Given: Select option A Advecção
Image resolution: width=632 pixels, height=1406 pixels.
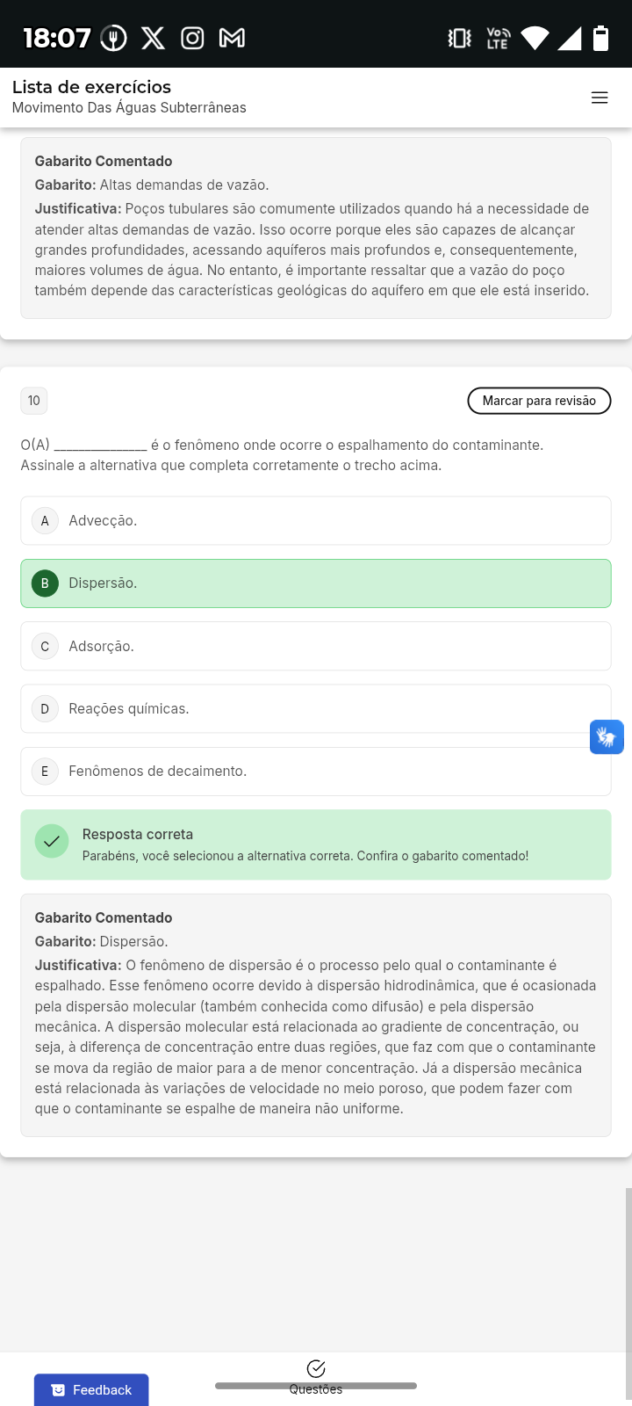Looking at the screenshot, I should click(316, 520).
